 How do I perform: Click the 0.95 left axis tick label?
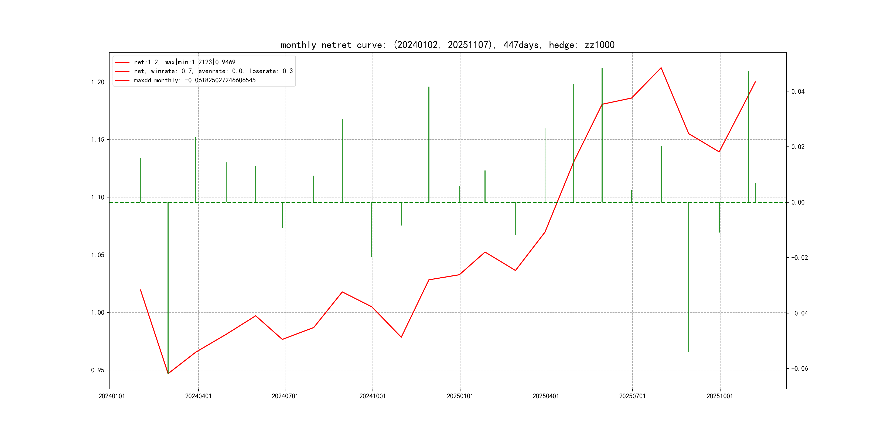click(98, 370)
